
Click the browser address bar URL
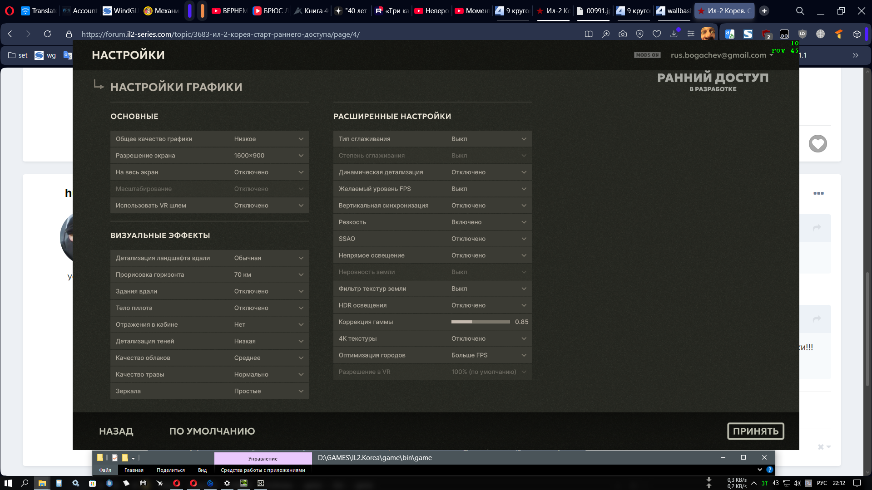coord(221,34)
